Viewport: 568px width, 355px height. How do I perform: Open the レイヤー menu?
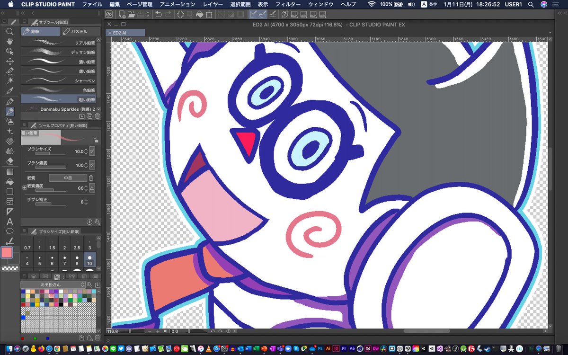pyautogui.click(x=213, y=4)
